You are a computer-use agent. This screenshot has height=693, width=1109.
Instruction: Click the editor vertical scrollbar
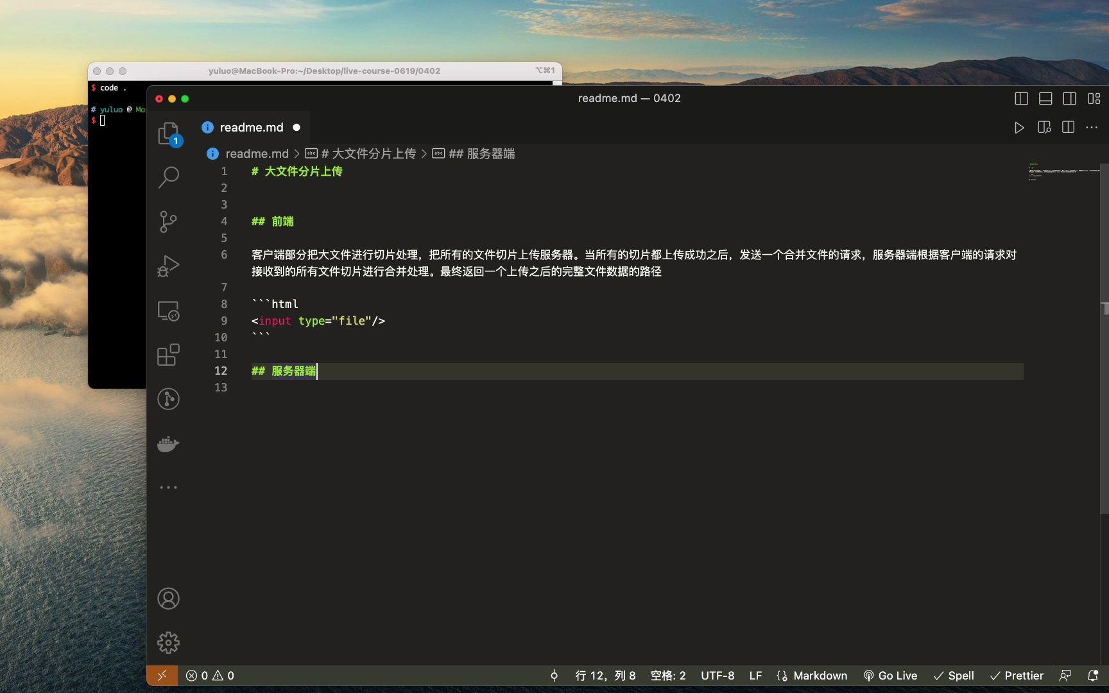coord(1105,338)
